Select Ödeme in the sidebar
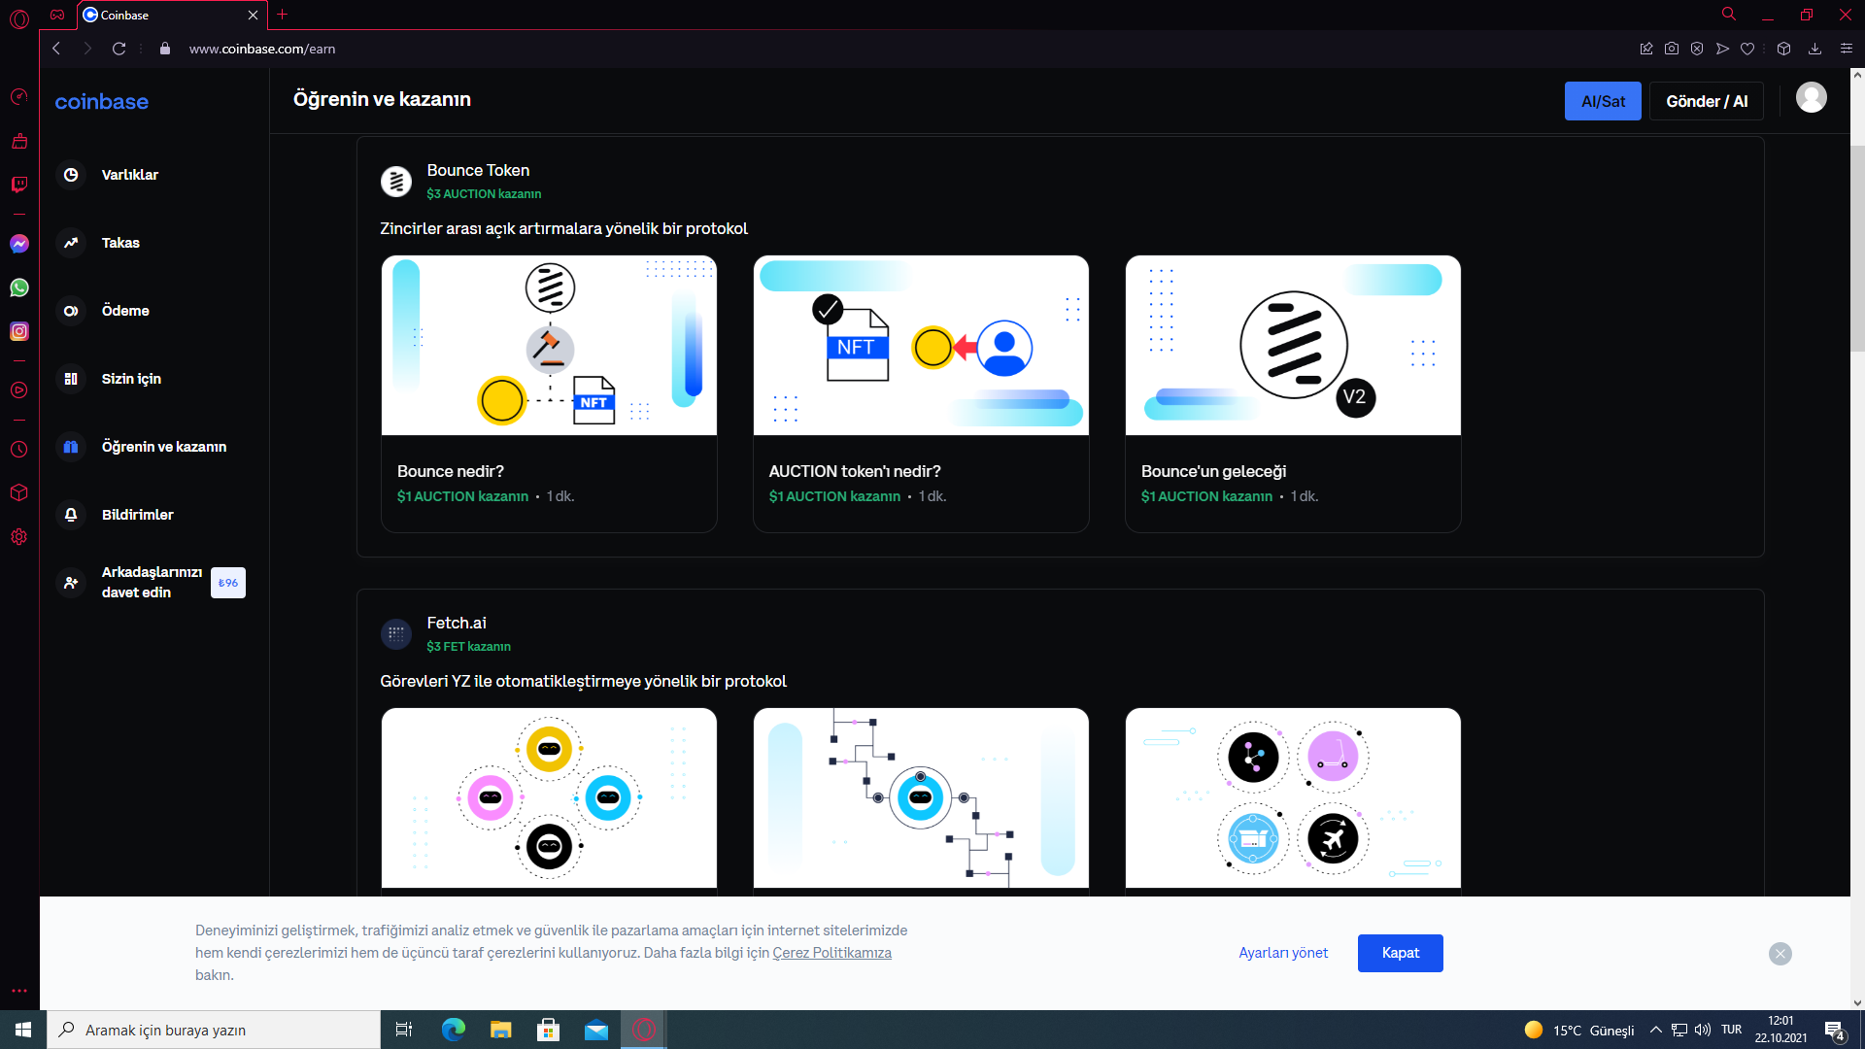The height and width of the screenshot is (1049, 1865). point(125,311)
